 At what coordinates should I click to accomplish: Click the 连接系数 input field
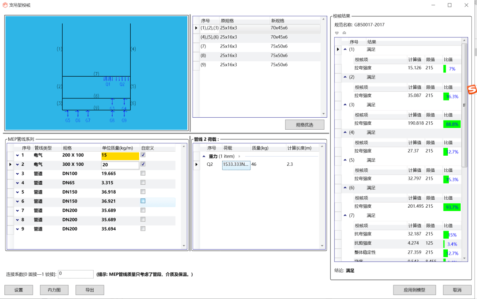coord(76,274)
